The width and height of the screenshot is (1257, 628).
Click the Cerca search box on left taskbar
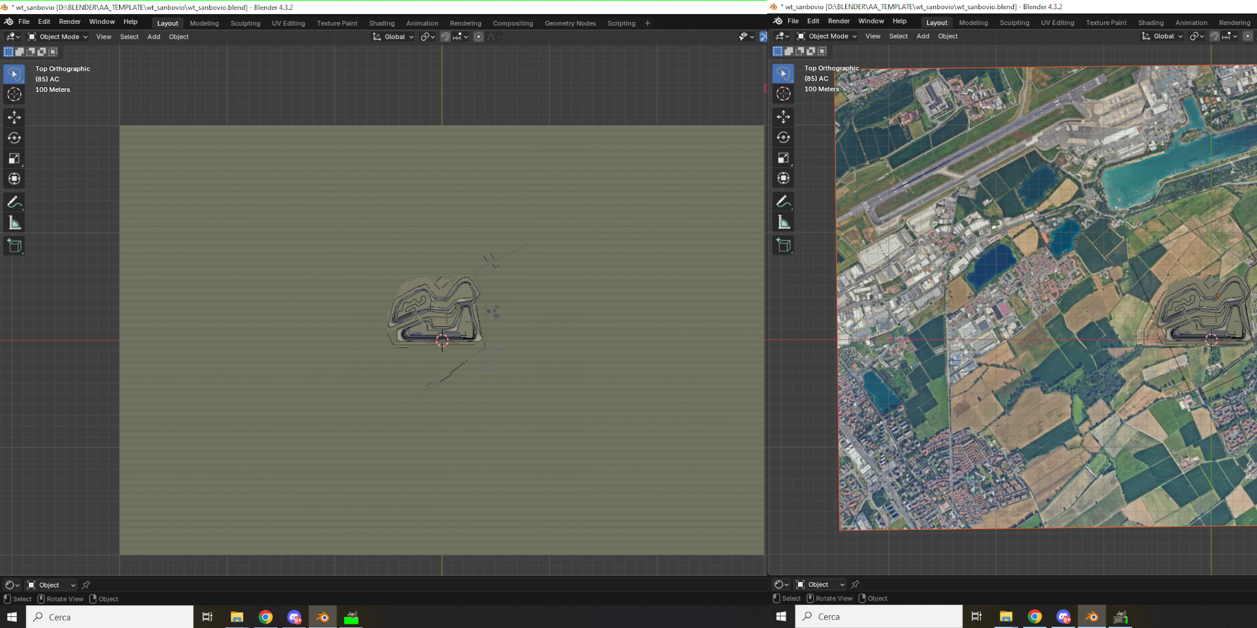(x=110, y=617)
